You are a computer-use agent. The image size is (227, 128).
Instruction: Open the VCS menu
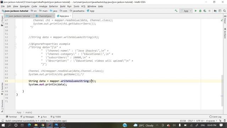click(x=83, y=6)
